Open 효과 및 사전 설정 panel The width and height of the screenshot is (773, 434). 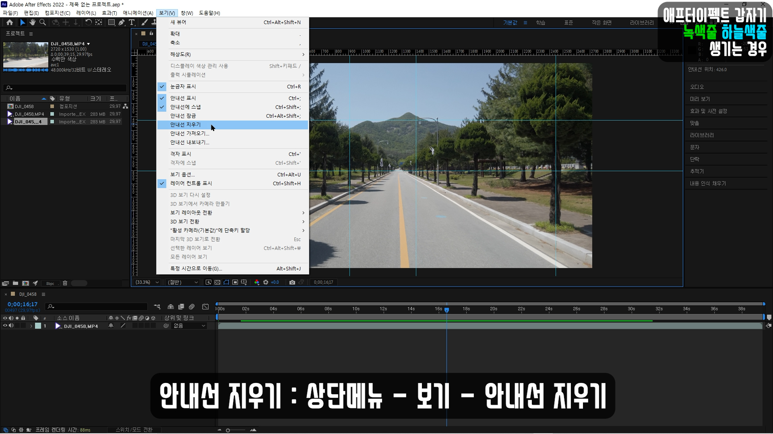tap(708, 111)
